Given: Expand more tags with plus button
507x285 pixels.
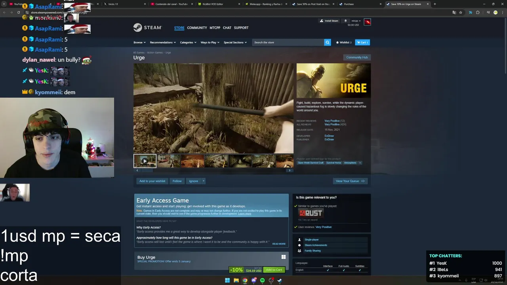Looking at the screenshot, I should click(x=360, y=163).
